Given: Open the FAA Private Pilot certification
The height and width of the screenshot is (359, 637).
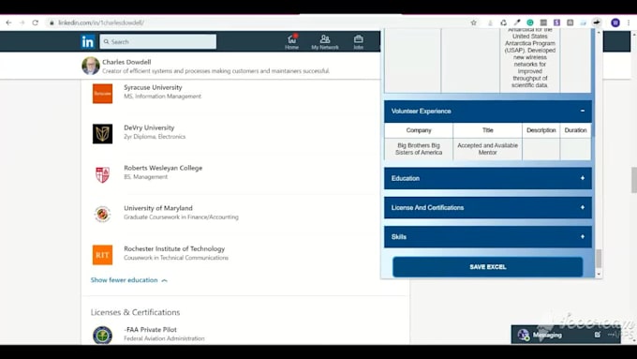Looking at the screenshot, I should click(x=150, y=330).
